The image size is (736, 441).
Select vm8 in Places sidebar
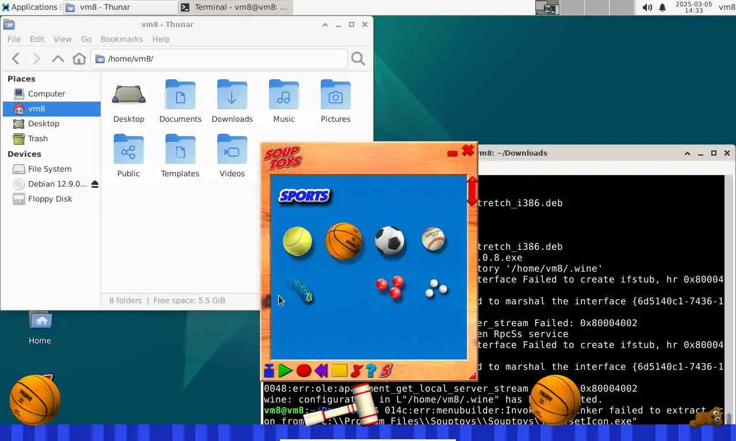click(52, 109)
